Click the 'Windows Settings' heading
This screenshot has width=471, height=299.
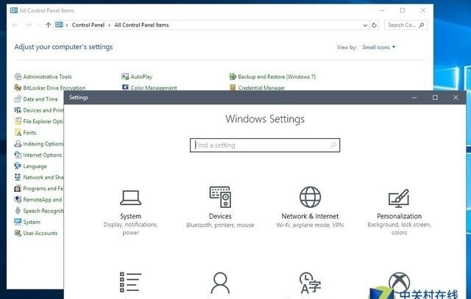(x=265, y=119)
